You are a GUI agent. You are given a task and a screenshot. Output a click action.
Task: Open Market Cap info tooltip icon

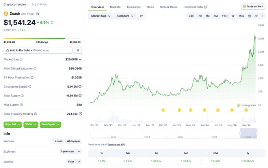[21, 59]
